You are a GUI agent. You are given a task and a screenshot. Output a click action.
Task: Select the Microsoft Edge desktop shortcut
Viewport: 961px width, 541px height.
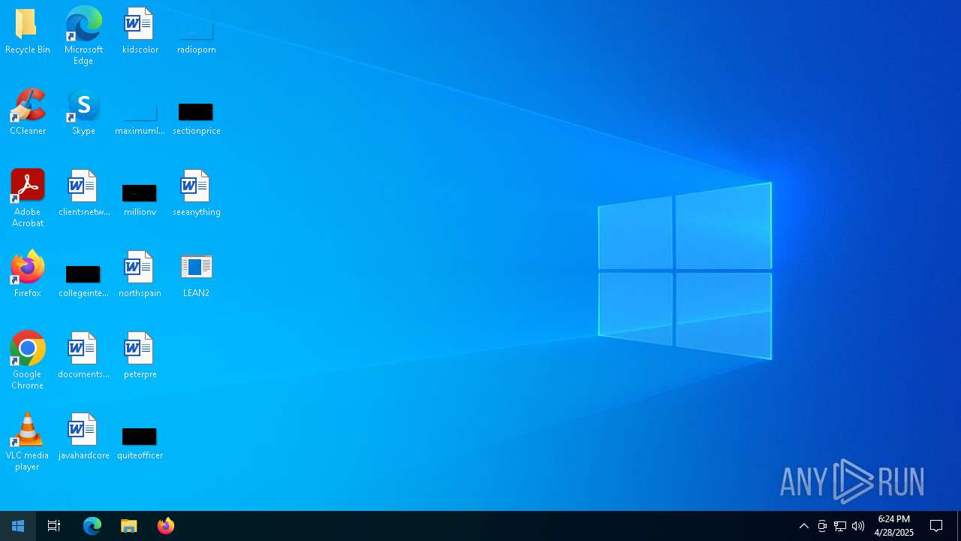(83, 35)
